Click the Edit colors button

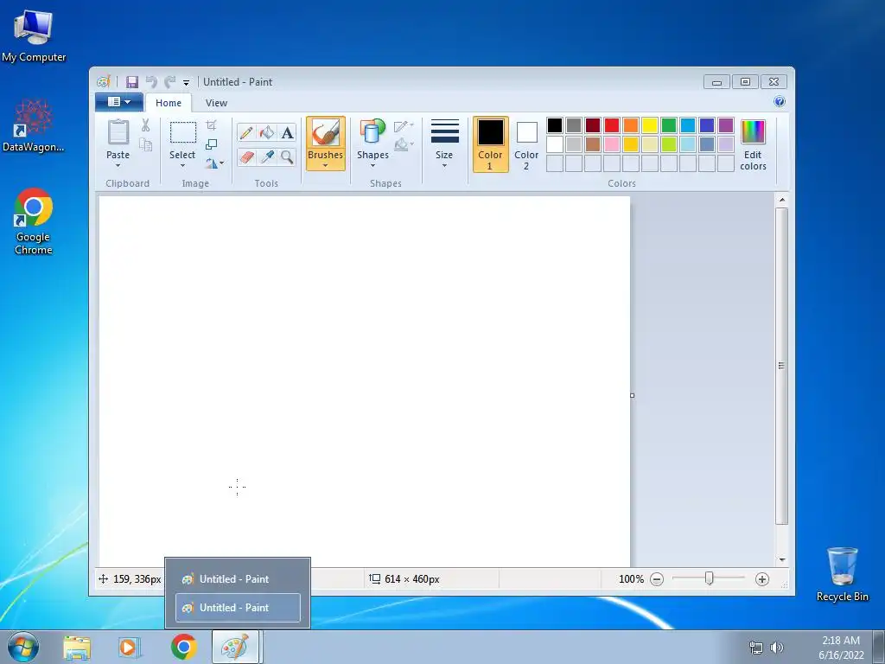(753, 145)
